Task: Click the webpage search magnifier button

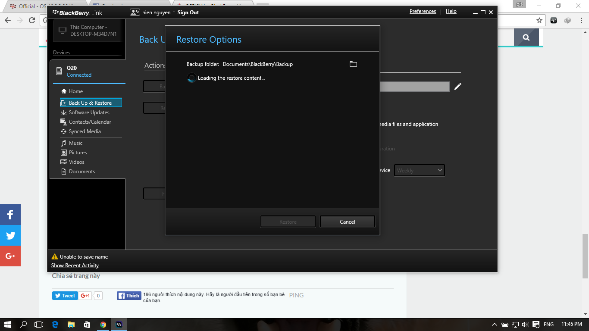Action: pyautogui.click(x=526, y=37)
